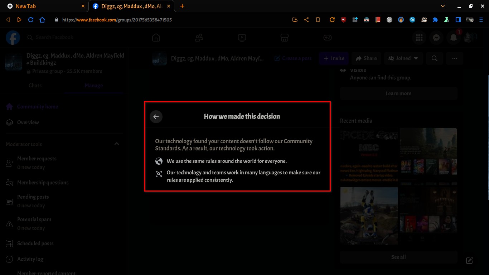
Task: Click the Facebook logo
Action: pos(13,38)
